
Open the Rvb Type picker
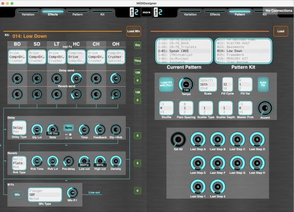pyautogui.click(x=19, y=164)
